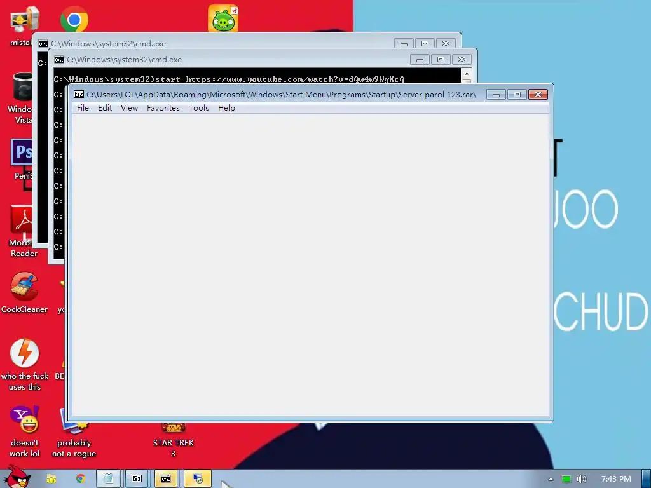The width and height of the screenshot is (651, 488).
Task: Switch to the 7-Zip taskbar button
Action: (137, 479)
